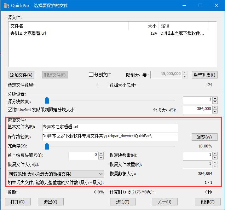Screen dimensions: 225x210
Task: Click 退出(X) button
Action: [51, 202]
